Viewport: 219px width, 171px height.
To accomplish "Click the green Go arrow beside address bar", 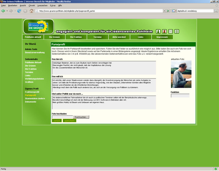I will 168,11.
